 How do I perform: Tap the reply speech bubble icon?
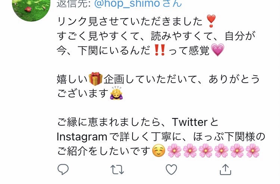point(63,169)
